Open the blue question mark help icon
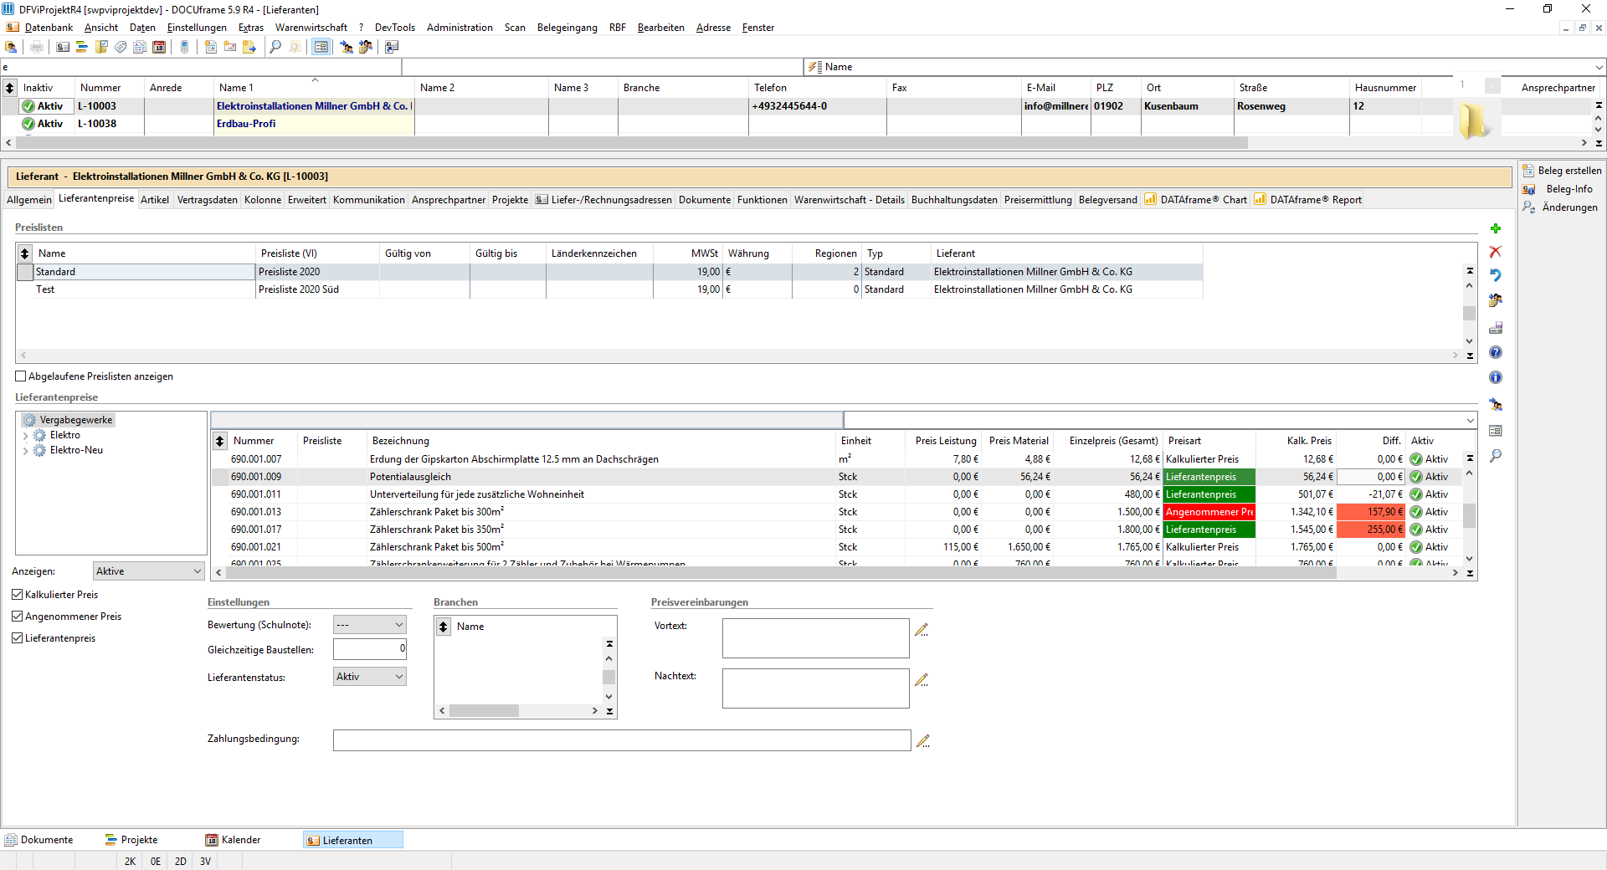 click(x=1496, y=352)
